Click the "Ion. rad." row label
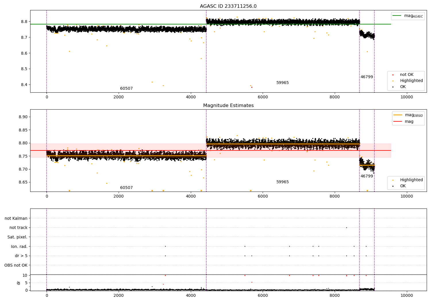Image resolution: width=431 pixels, height=302 pixels. (19, 247)
